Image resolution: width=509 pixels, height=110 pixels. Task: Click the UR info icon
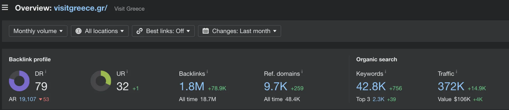pos(127,72)
